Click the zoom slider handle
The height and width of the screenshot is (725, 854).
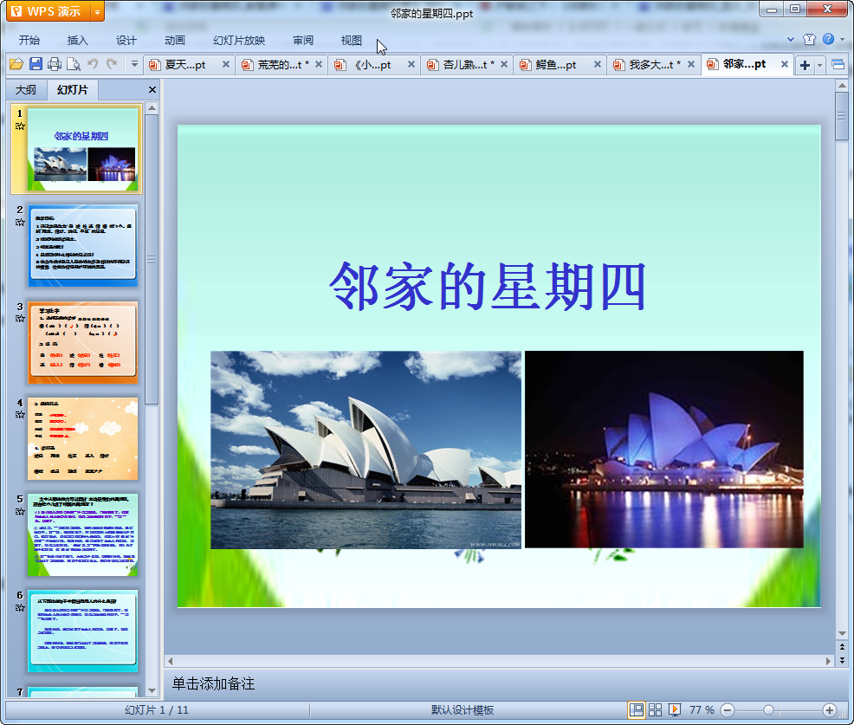click(x=768, y=710)
